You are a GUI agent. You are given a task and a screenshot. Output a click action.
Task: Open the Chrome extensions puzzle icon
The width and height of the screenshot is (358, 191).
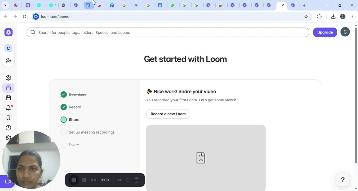[x=319, y=16]
